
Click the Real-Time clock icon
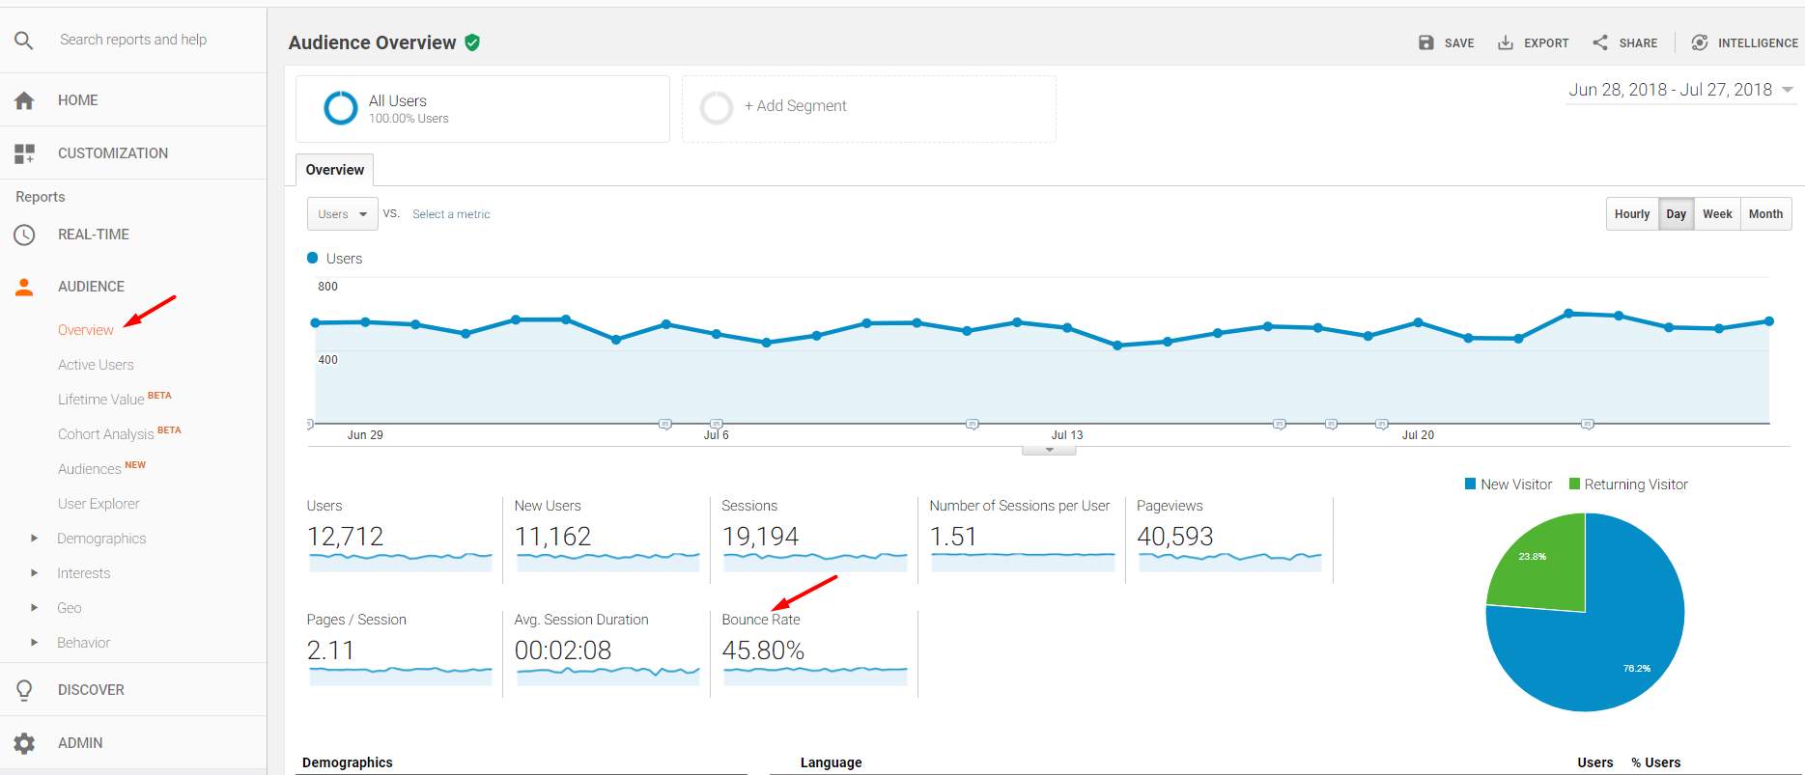coord(24,235)
